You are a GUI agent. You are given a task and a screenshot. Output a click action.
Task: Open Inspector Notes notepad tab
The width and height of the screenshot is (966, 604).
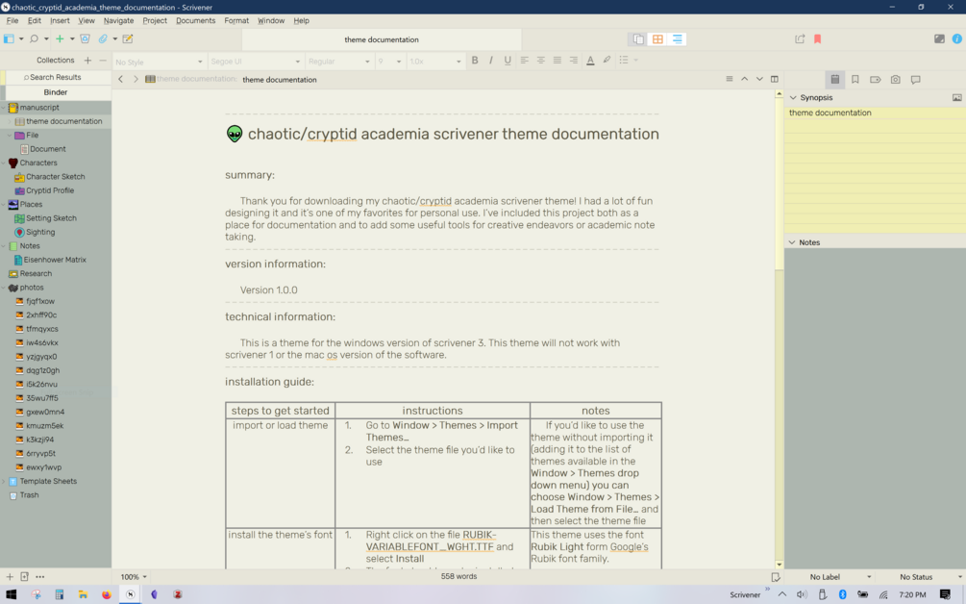834,80
